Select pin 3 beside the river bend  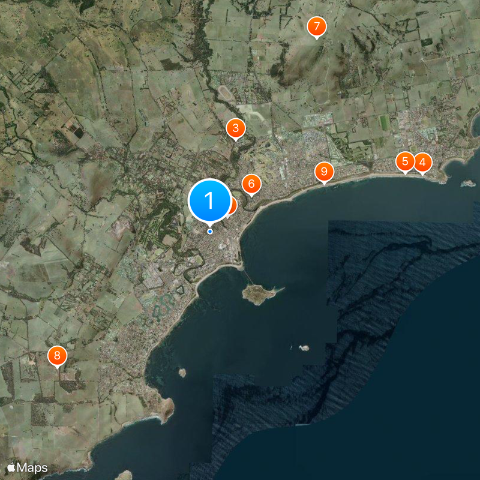click(236, 128)
